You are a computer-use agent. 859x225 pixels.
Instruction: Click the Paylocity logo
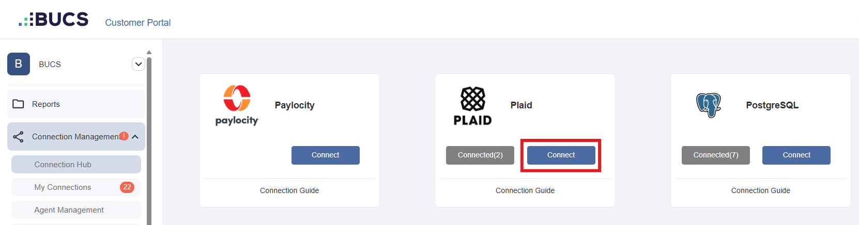point(237,105)
